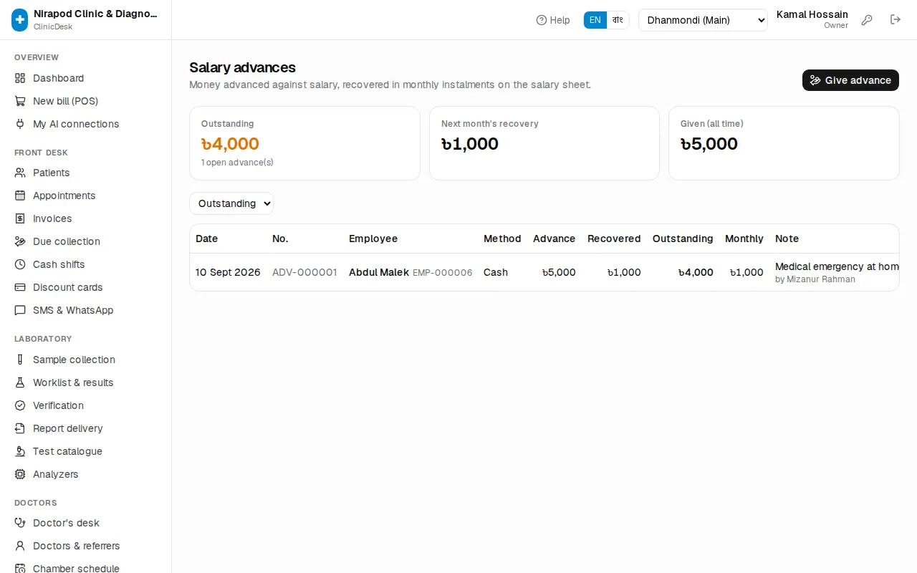Click employee ID EMP-000006

443,272
